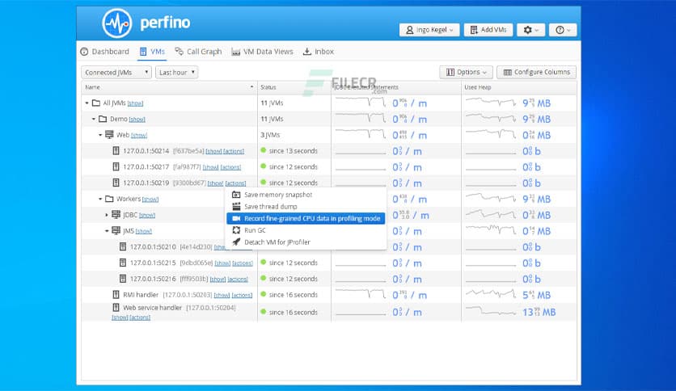Screen dimensions: 676x391
Task: Open the Options menu button
Action: (x=466, y=73)
